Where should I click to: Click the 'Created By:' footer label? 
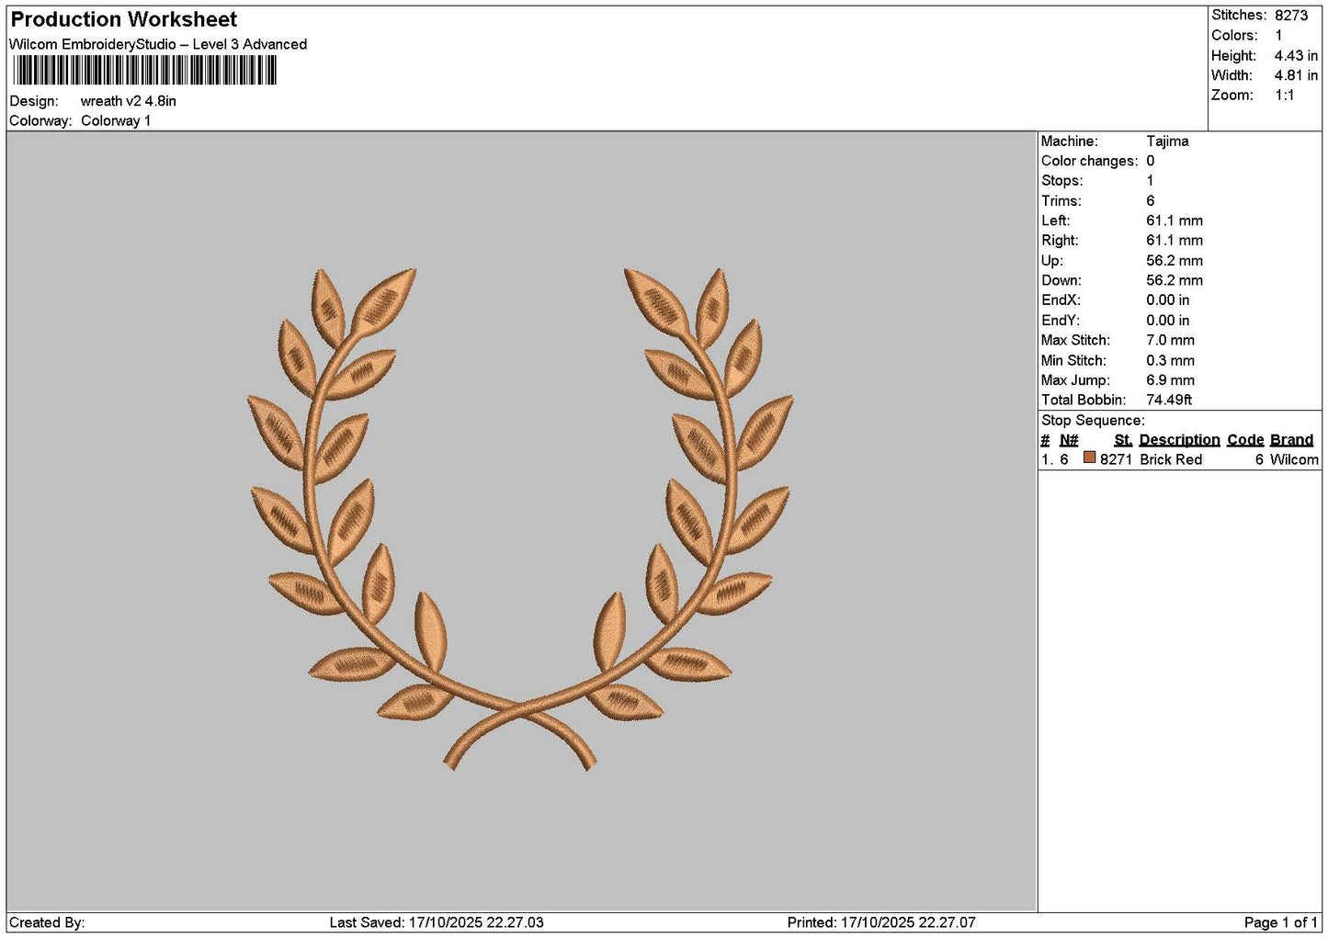click(x=47, y=922)
